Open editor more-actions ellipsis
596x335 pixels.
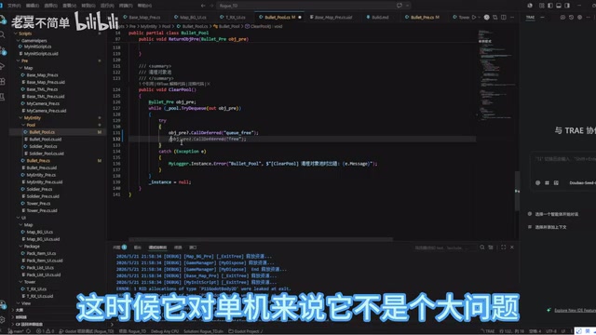(x=512, y=17)
